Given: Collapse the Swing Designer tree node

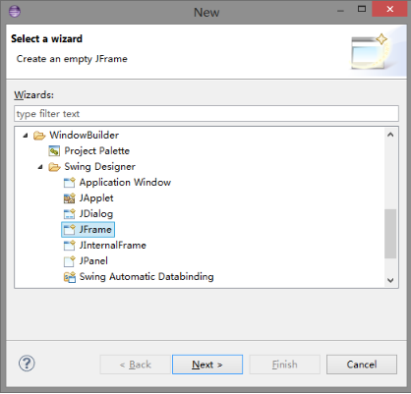Looking at the screenshot, I should pyautogui.click(x=40, y=167).
